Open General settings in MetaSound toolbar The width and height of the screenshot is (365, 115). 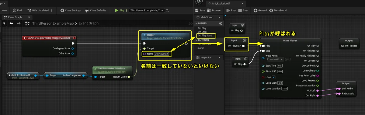[260, 10]
